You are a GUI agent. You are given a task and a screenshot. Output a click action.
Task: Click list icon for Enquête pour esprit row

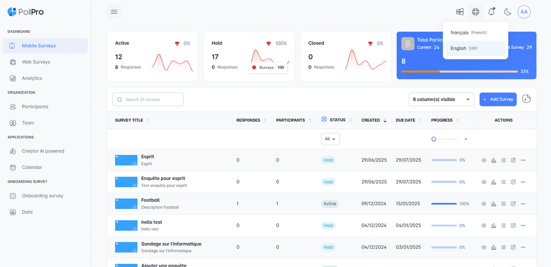click(503, 182)
